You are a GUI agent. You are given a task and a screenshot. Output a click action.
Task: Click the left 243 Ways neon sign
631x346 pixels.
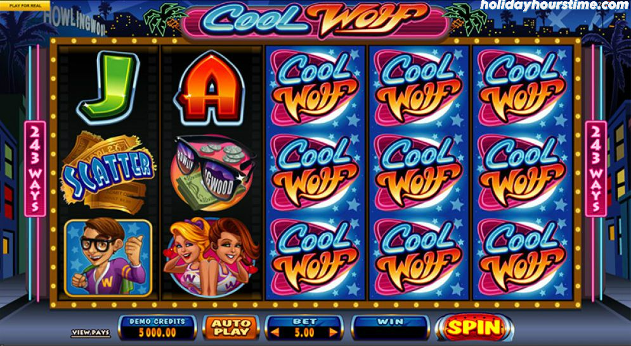click(x=35, y=169)
